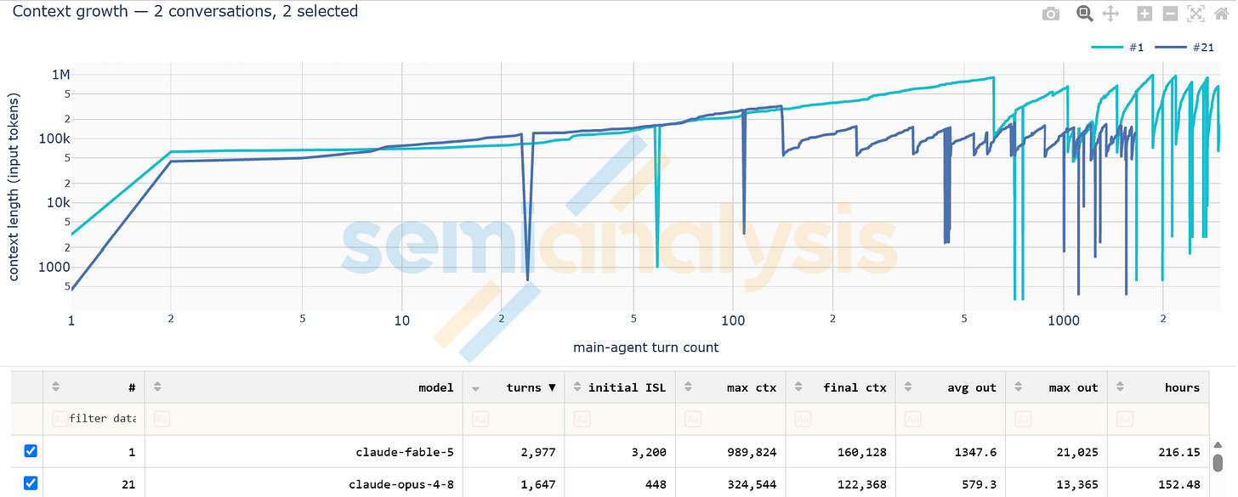Toggle case sensitivity icon in # filter
Viewport: 1238px width, 497px height.
click(x=60, y=418)
